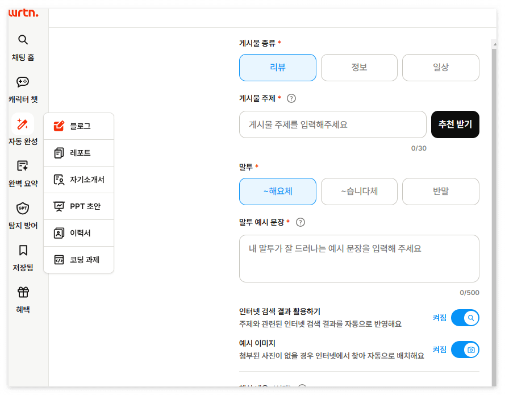This screenshot has height=395, width=505.
Task: Click the 게시물 주제 input field
Action: pyautogui.click(x=332, y=124)
